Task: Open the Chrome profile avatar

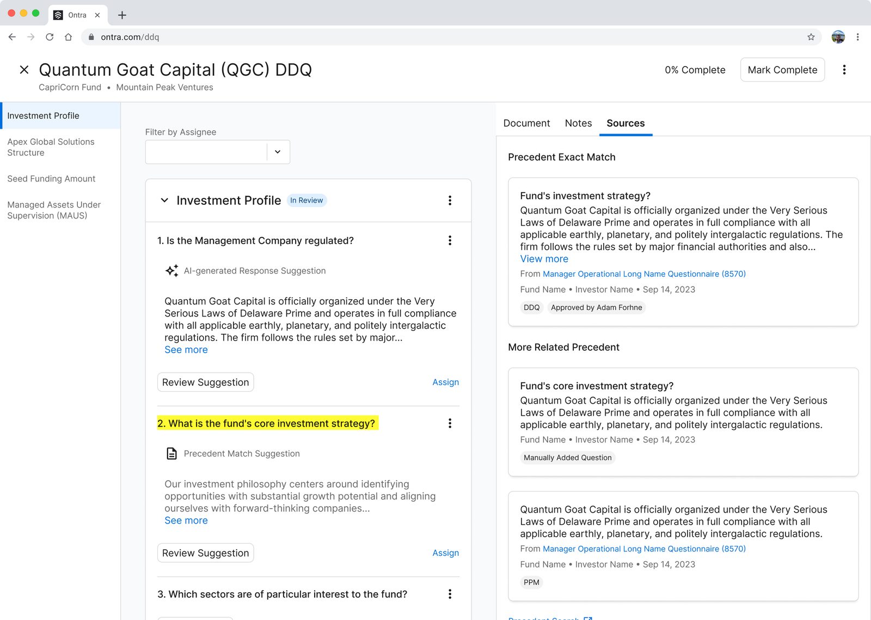Action: tap(838, 37)
